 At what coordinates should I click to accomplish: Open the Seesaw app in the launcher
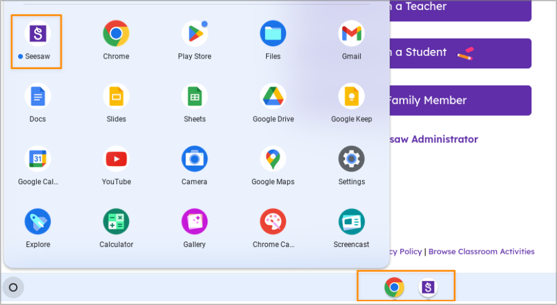[x=37, y=34]
